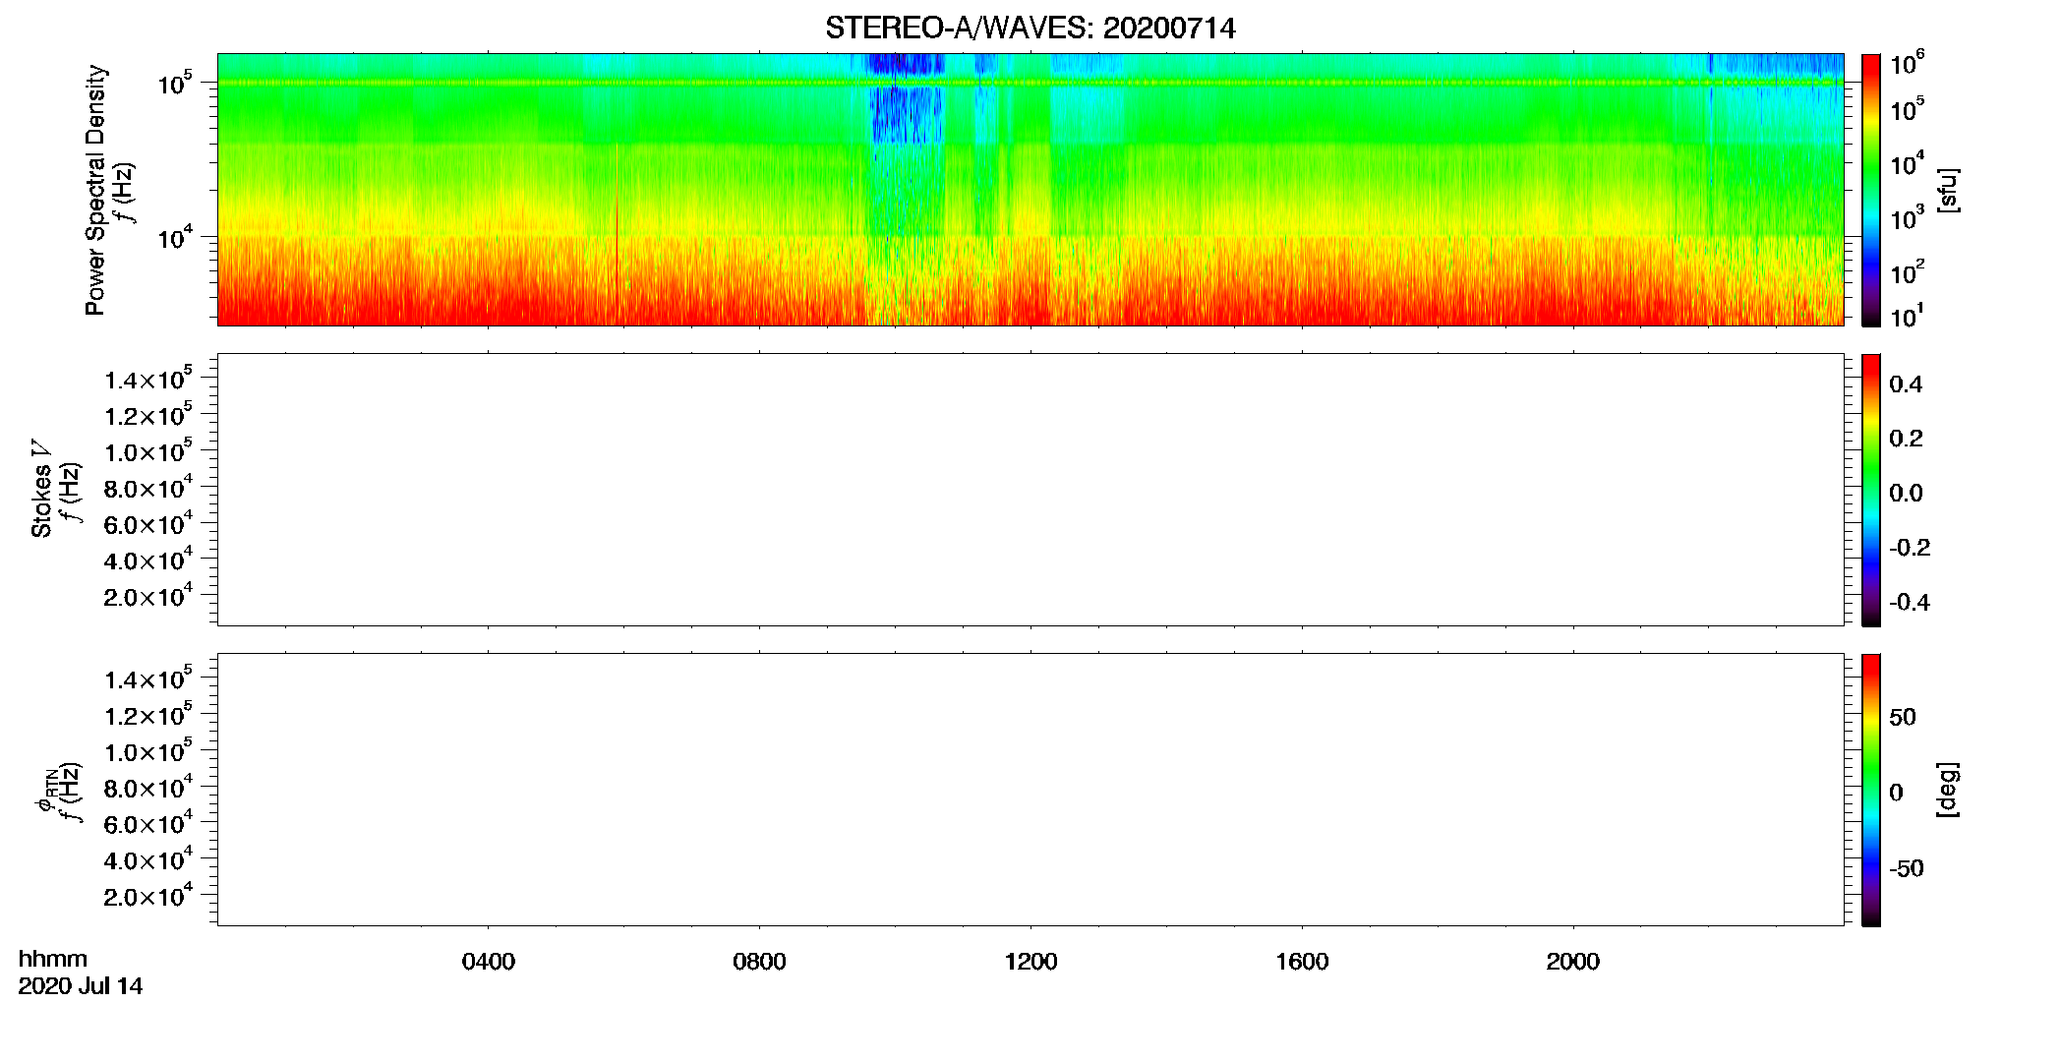Click the [sfu] colorbar unit label
2061x1062 pixels.
click(1947, 190)
